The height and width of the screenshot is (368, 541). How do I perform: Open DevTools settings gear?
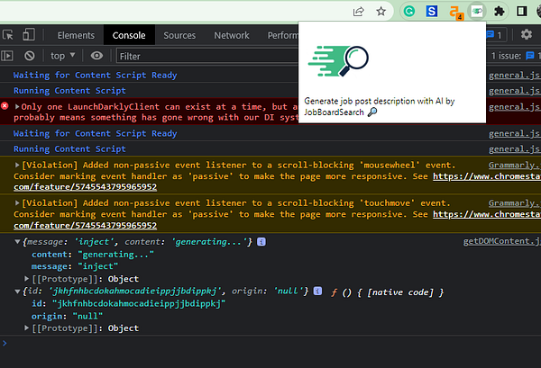pos(526,35)
